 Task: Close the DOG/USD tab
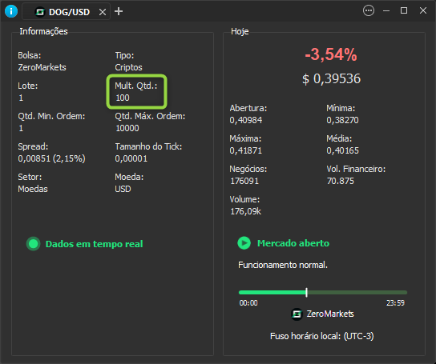103,12
